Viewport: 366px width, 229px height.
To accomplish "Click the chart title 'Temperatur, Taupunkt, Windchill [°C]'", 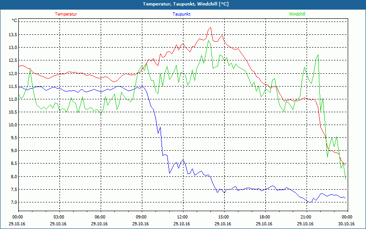I will point(186,4).
